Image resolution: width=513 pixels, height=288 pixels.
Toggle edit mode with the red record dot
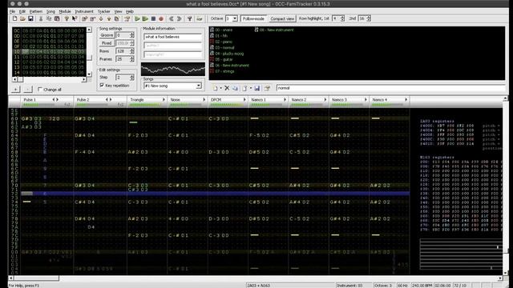click(x=161, y=19)
